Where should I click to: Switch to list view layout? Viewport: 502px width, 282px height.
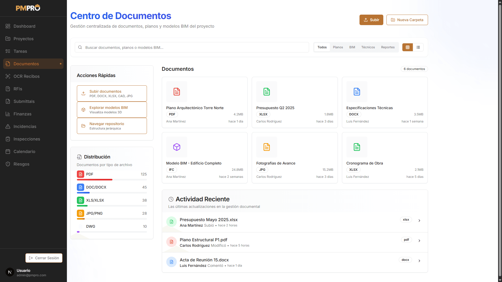coord(418,47)
